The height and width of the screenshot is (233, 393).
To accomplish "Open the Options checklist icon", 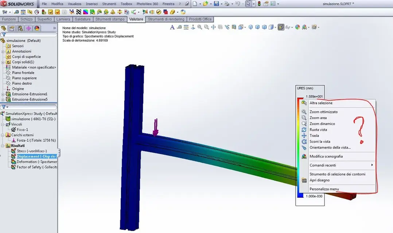I will tap(273, 4).
